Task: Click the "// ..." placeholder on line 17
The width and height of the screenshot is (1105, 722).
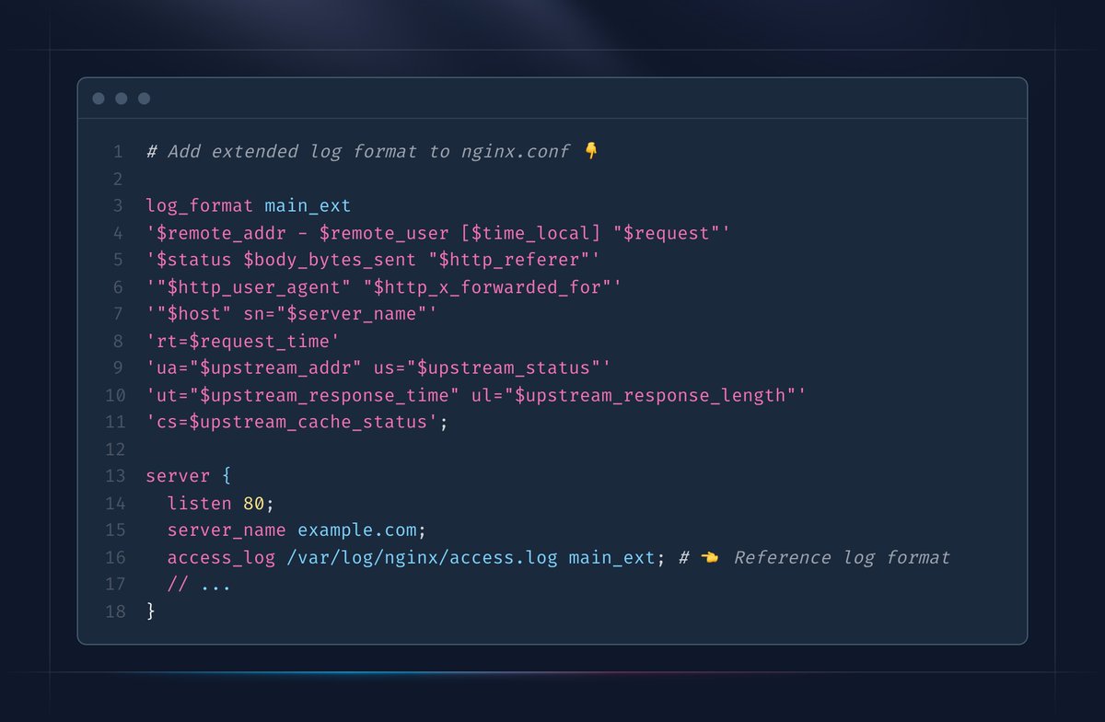Action: tap(200, 585)
